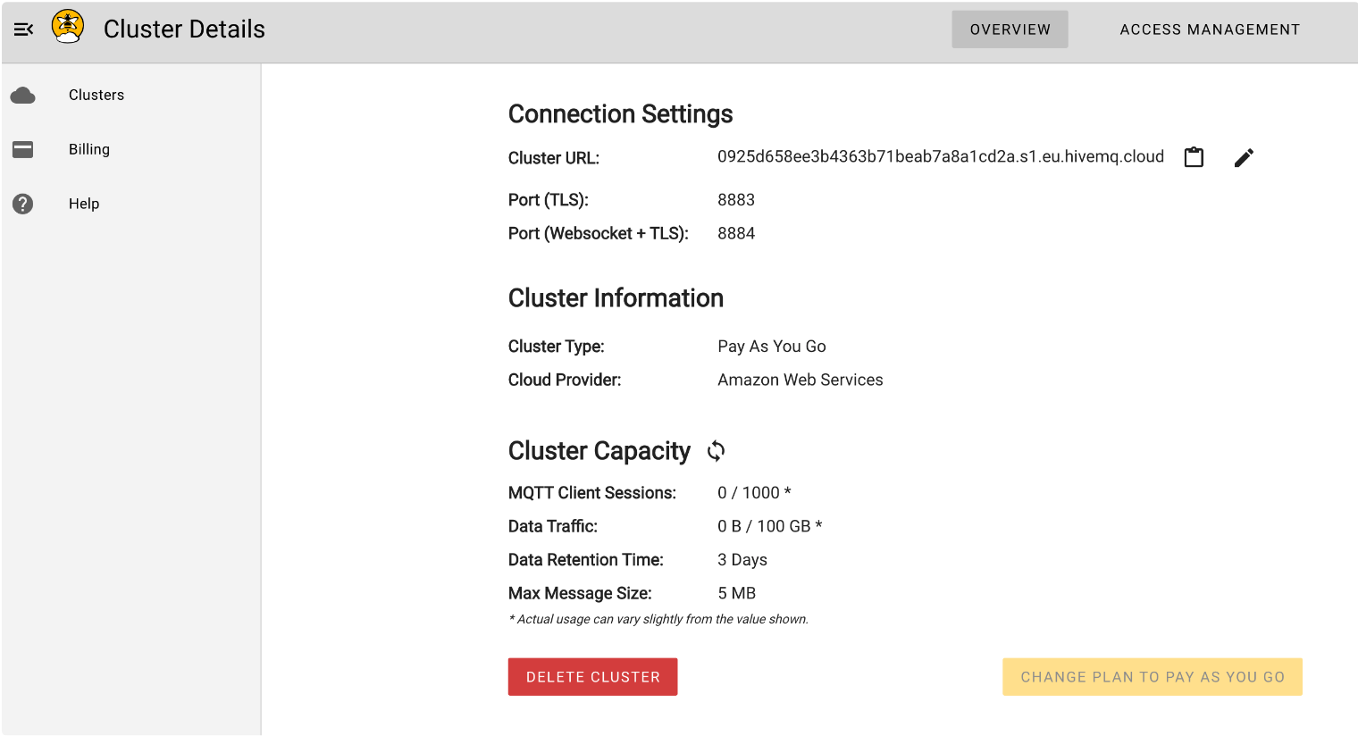Open the Access Management tab
The width and height of the screenshot is (1358, 736).
coord(1210,29)
